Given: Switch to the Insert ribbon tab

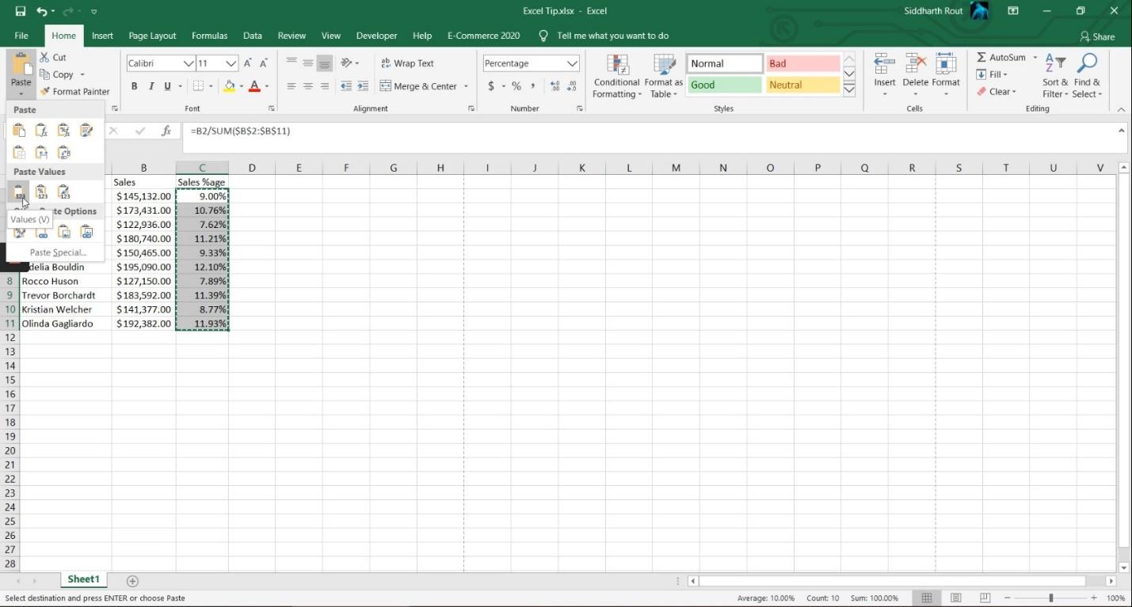Looking at the screenshot, I should (102, 36).
